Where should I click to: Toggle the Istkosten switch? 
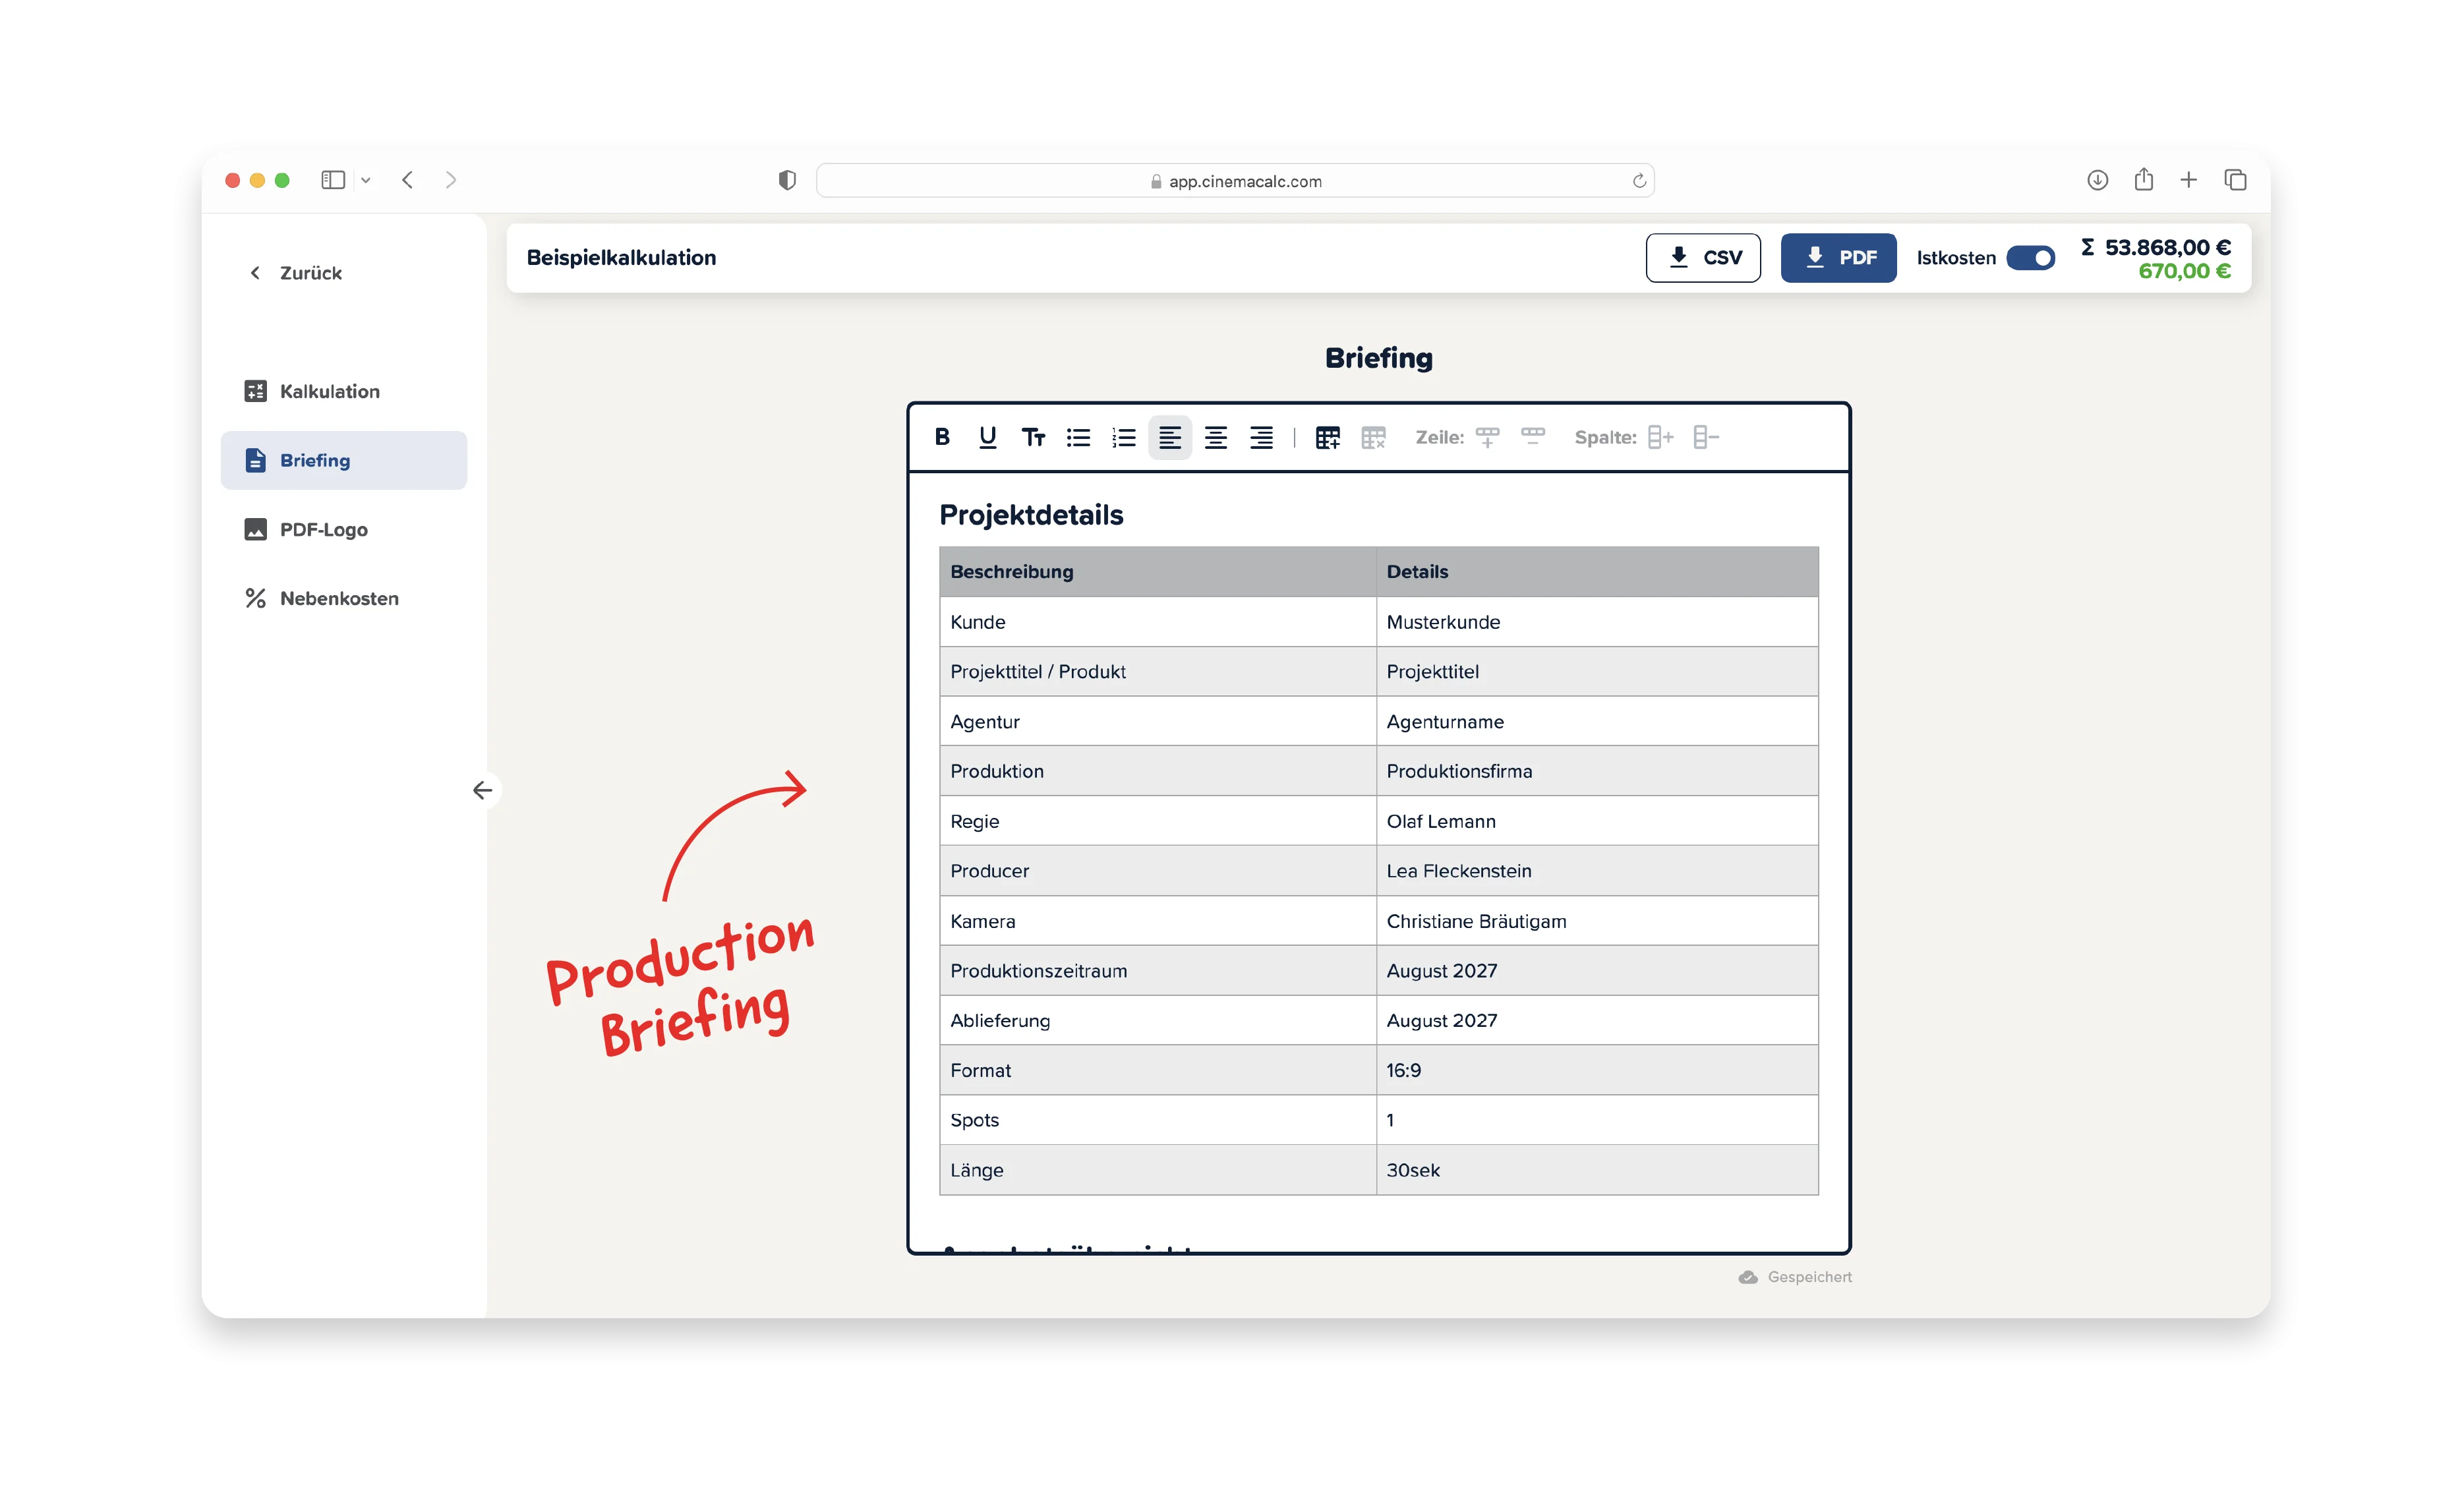click(x=2030, y=258)
